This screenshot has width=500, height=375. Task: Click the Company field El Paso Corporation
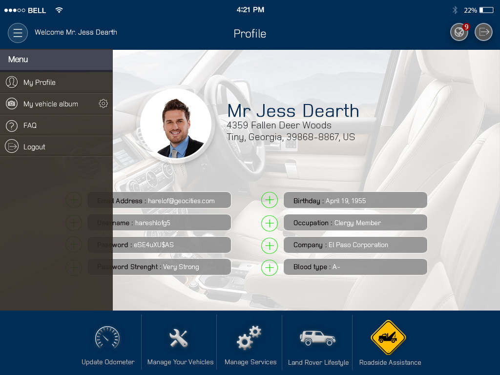coord(355,245)
